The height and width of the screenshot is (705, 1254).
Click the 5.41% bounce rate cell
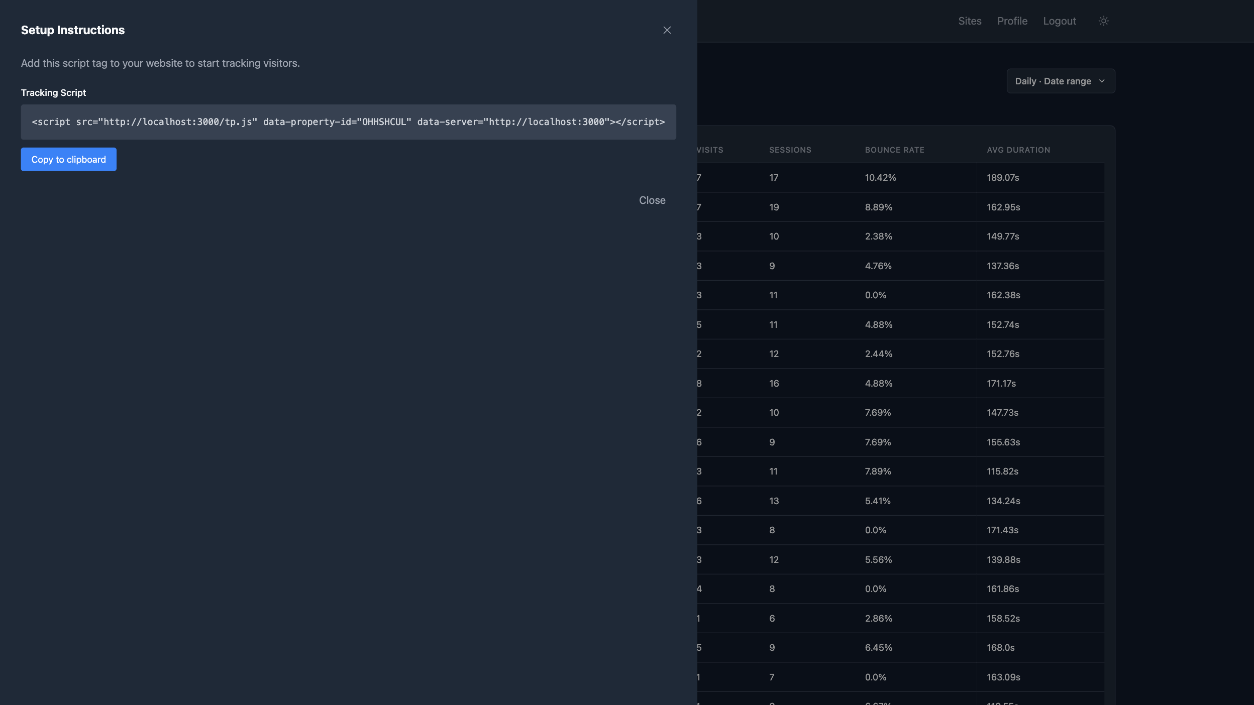click(x=878, y=501)
